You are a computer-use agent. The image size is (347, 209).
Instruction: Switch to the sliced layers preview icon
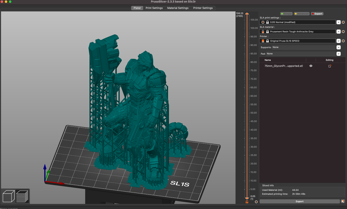pyautogui.click(x=22, y=196)
